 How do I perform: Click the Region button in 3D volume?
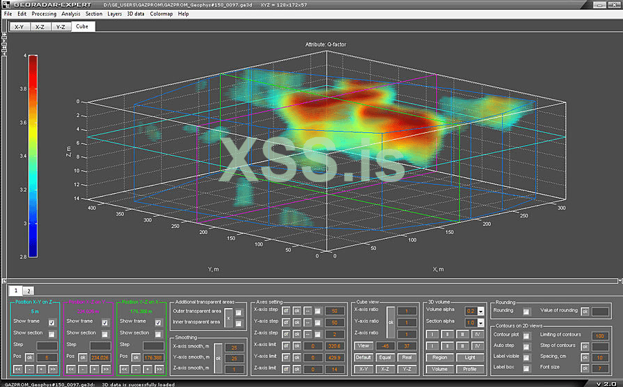pos(440,357)
